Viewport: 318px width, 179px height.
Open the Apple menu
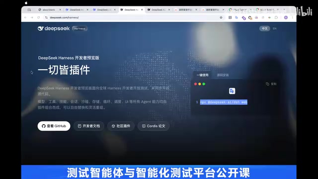click(26, 3)
